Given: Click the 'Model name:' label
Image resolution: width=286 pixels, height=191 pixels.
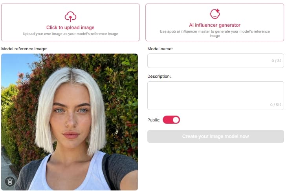Looking at the screenshot, I should (160, 49).
